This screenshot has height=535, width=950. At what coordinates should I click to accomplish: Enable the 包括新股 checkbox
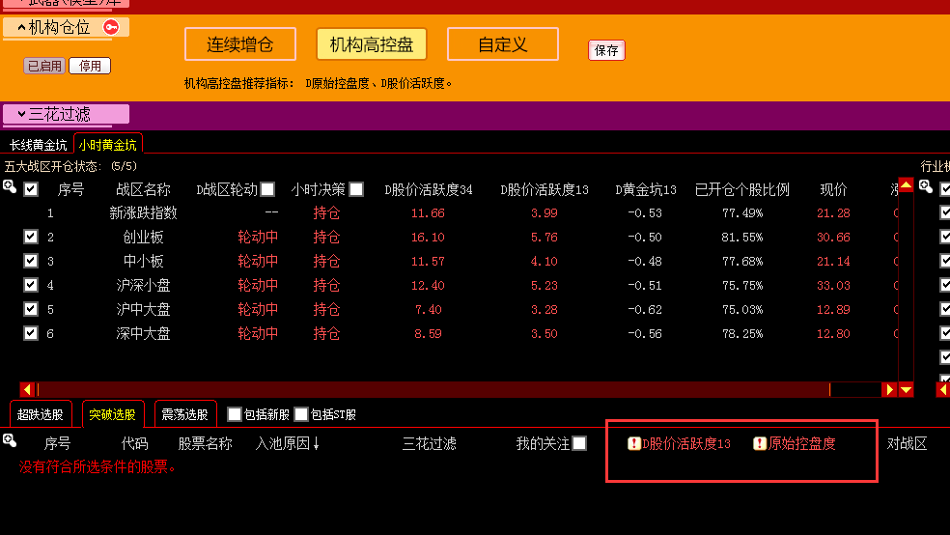(234, 414)
